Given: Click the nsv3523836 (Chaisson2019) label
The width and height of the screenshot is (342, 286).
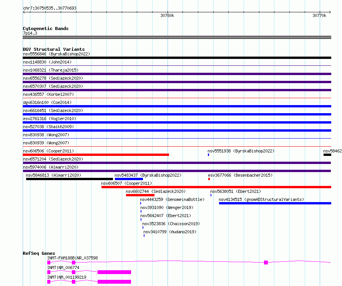Looking at the screenshot, I should pyautogui.click(x=171, y=224).
